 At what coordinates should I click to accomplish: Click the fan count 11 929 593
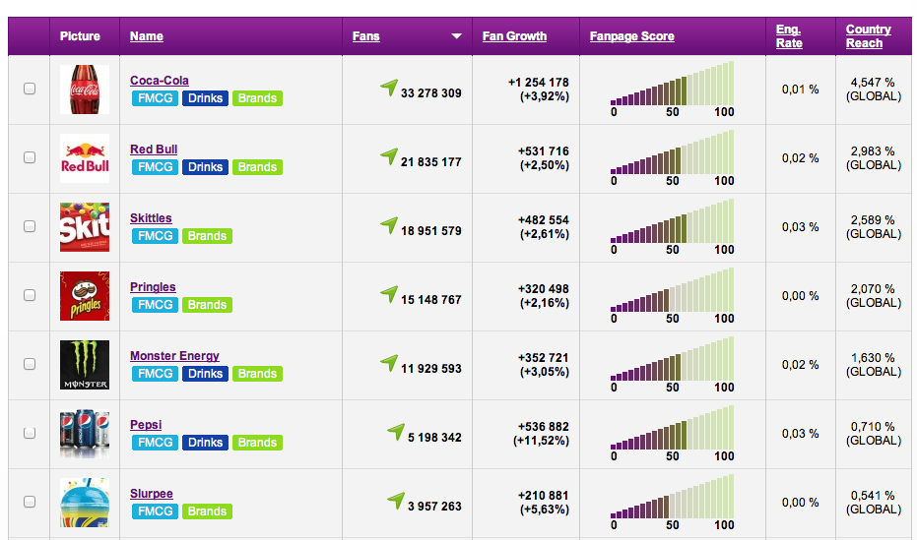(431, 369)
